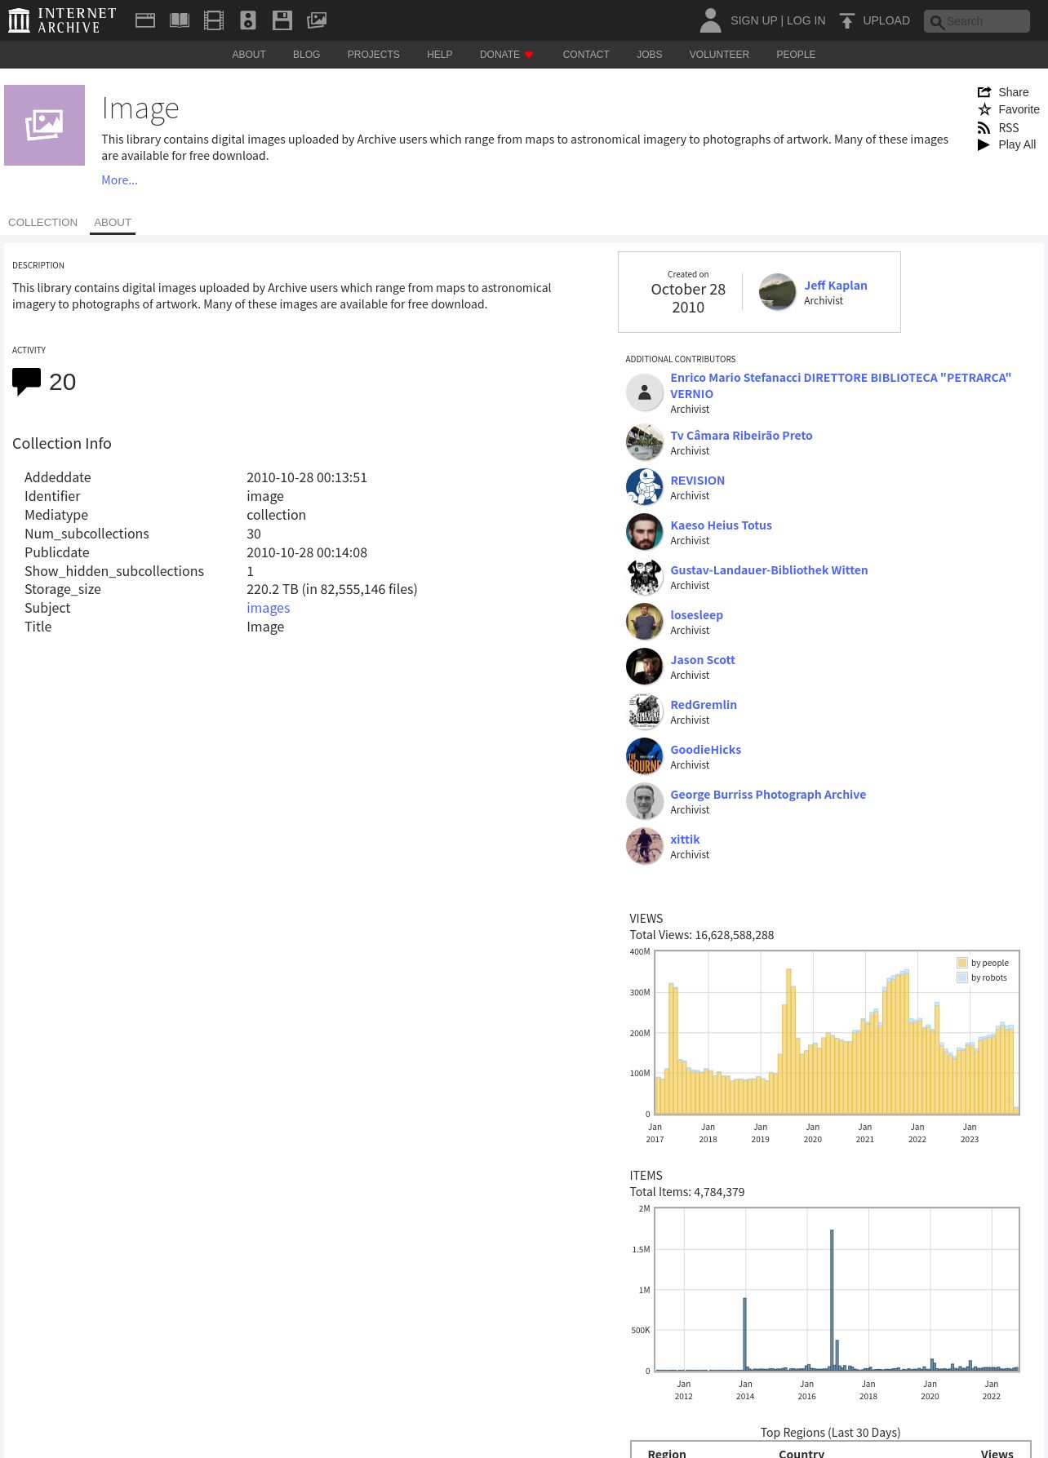Image resolution: width=1048 pixels, height=1458 pixels.
Task: Open the REVISION name link
Action: click(697, 480)
